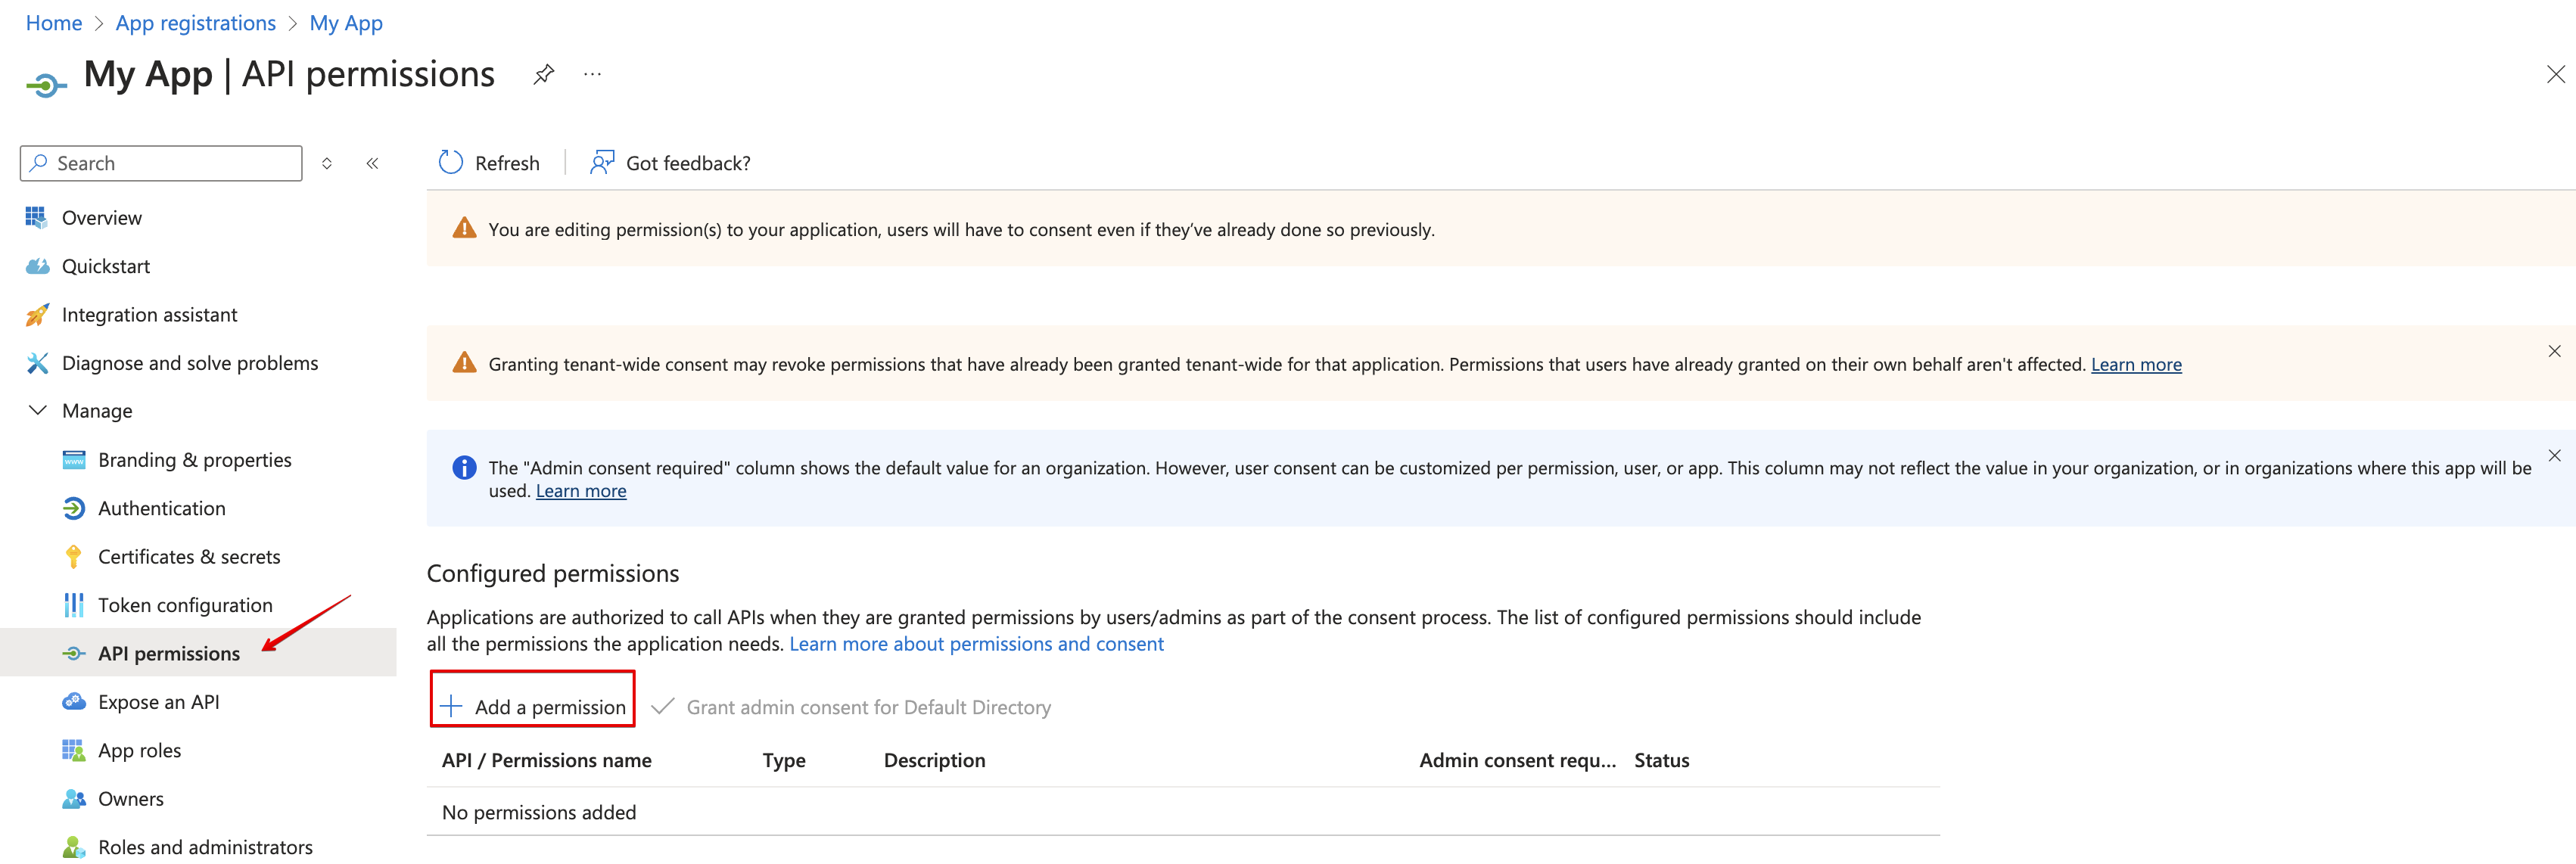The height and width of the screenshot is (864, 2576).
Task: Pin the My App blade
Action: (x=543, y=74)
